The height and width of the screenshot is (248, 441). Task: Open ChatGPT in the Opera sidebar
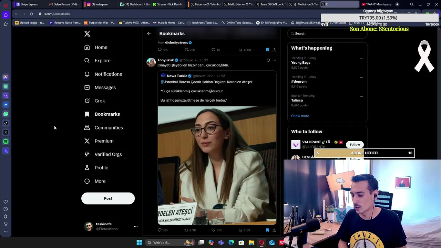click(6, 86)
